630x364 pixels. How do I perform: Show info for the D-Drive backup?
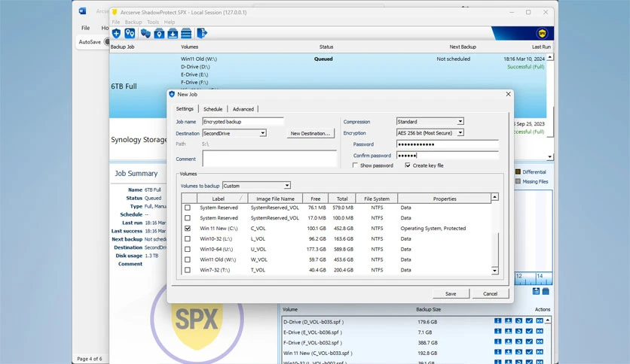coord(498,320)
